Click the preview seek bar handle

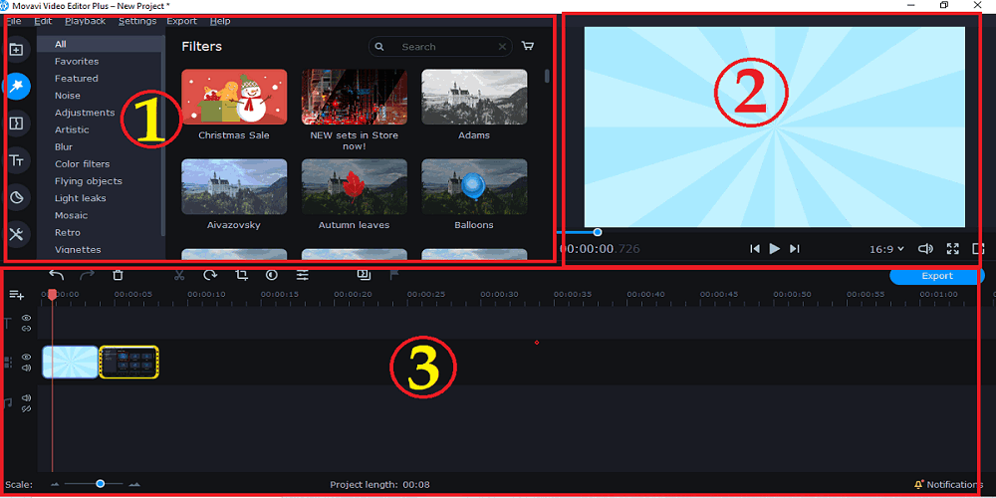pos(597,232)
